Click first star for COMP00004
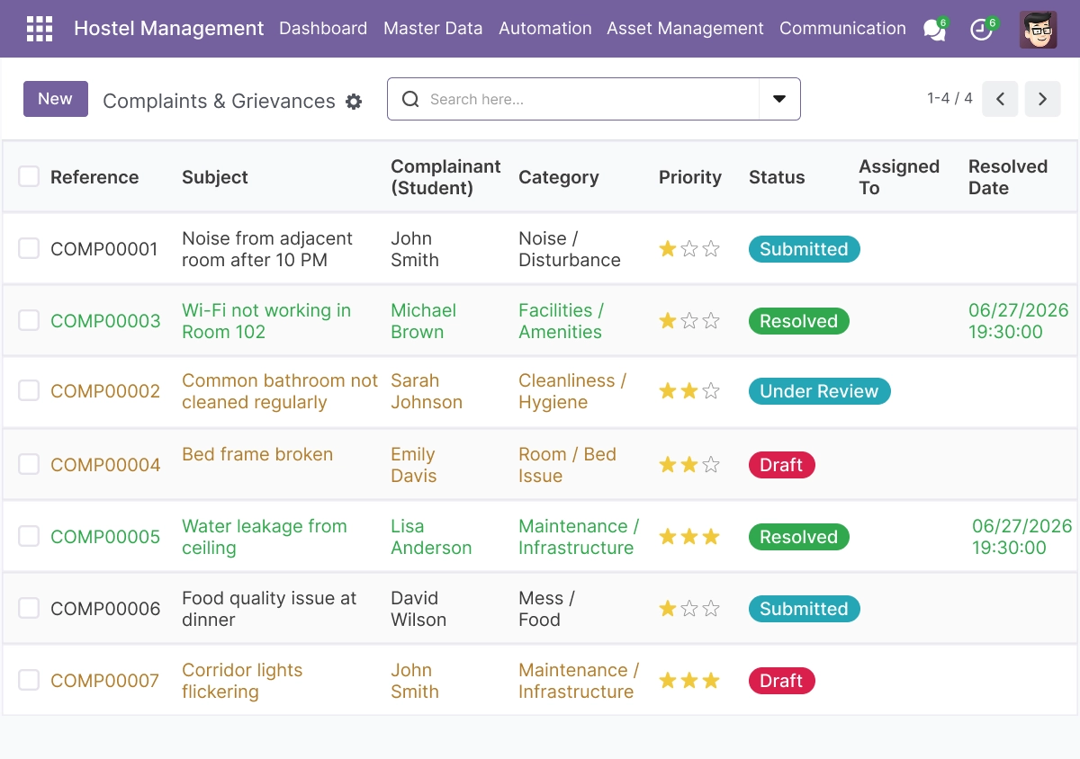 pyautogui.click(x=668, y=465)
